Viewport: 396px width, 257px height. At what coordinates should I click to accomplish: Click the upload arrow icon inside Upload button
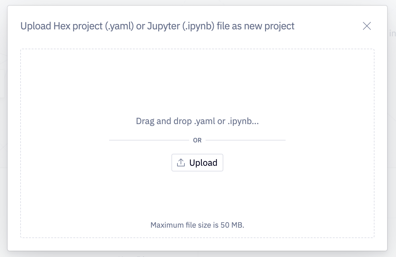tap(181, 162)
